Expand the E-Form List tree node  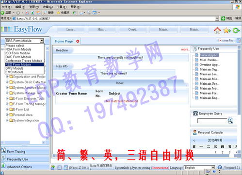tap(7, 110)
